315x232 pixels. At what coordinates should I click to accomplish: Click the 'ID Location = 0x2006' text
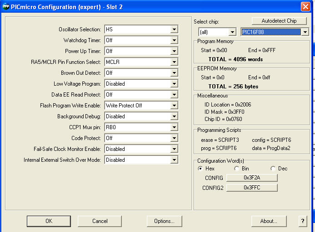[228, 105]
